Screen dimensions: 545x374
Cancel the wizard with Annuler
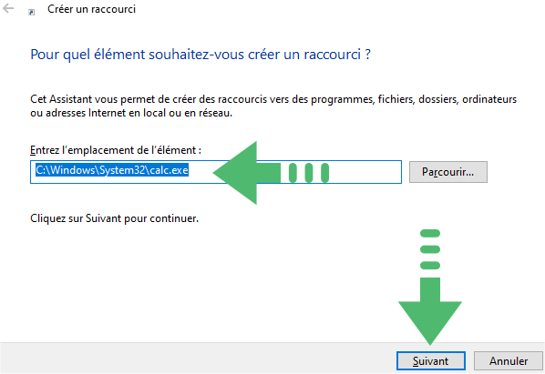point(509,361)
